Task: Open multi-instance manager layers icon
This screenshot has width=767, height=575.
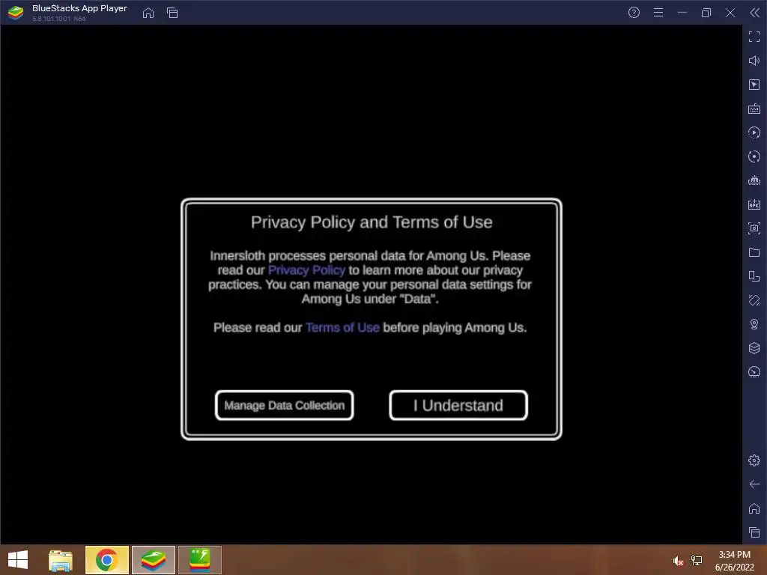Action: coord(754,348)
